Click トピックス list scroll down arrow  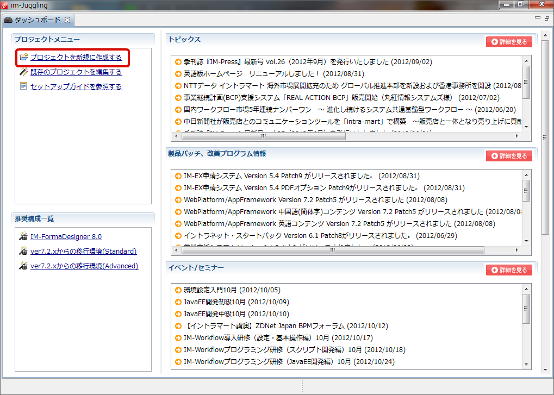pyautogui.click(x=526, y=127)
